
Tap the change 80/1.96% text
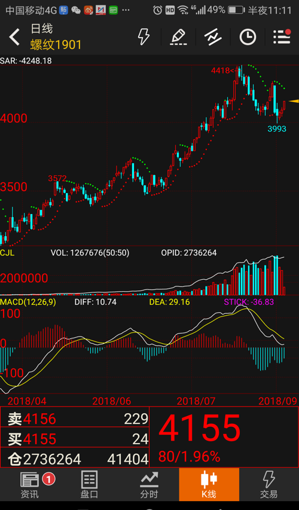pos(190,457)
